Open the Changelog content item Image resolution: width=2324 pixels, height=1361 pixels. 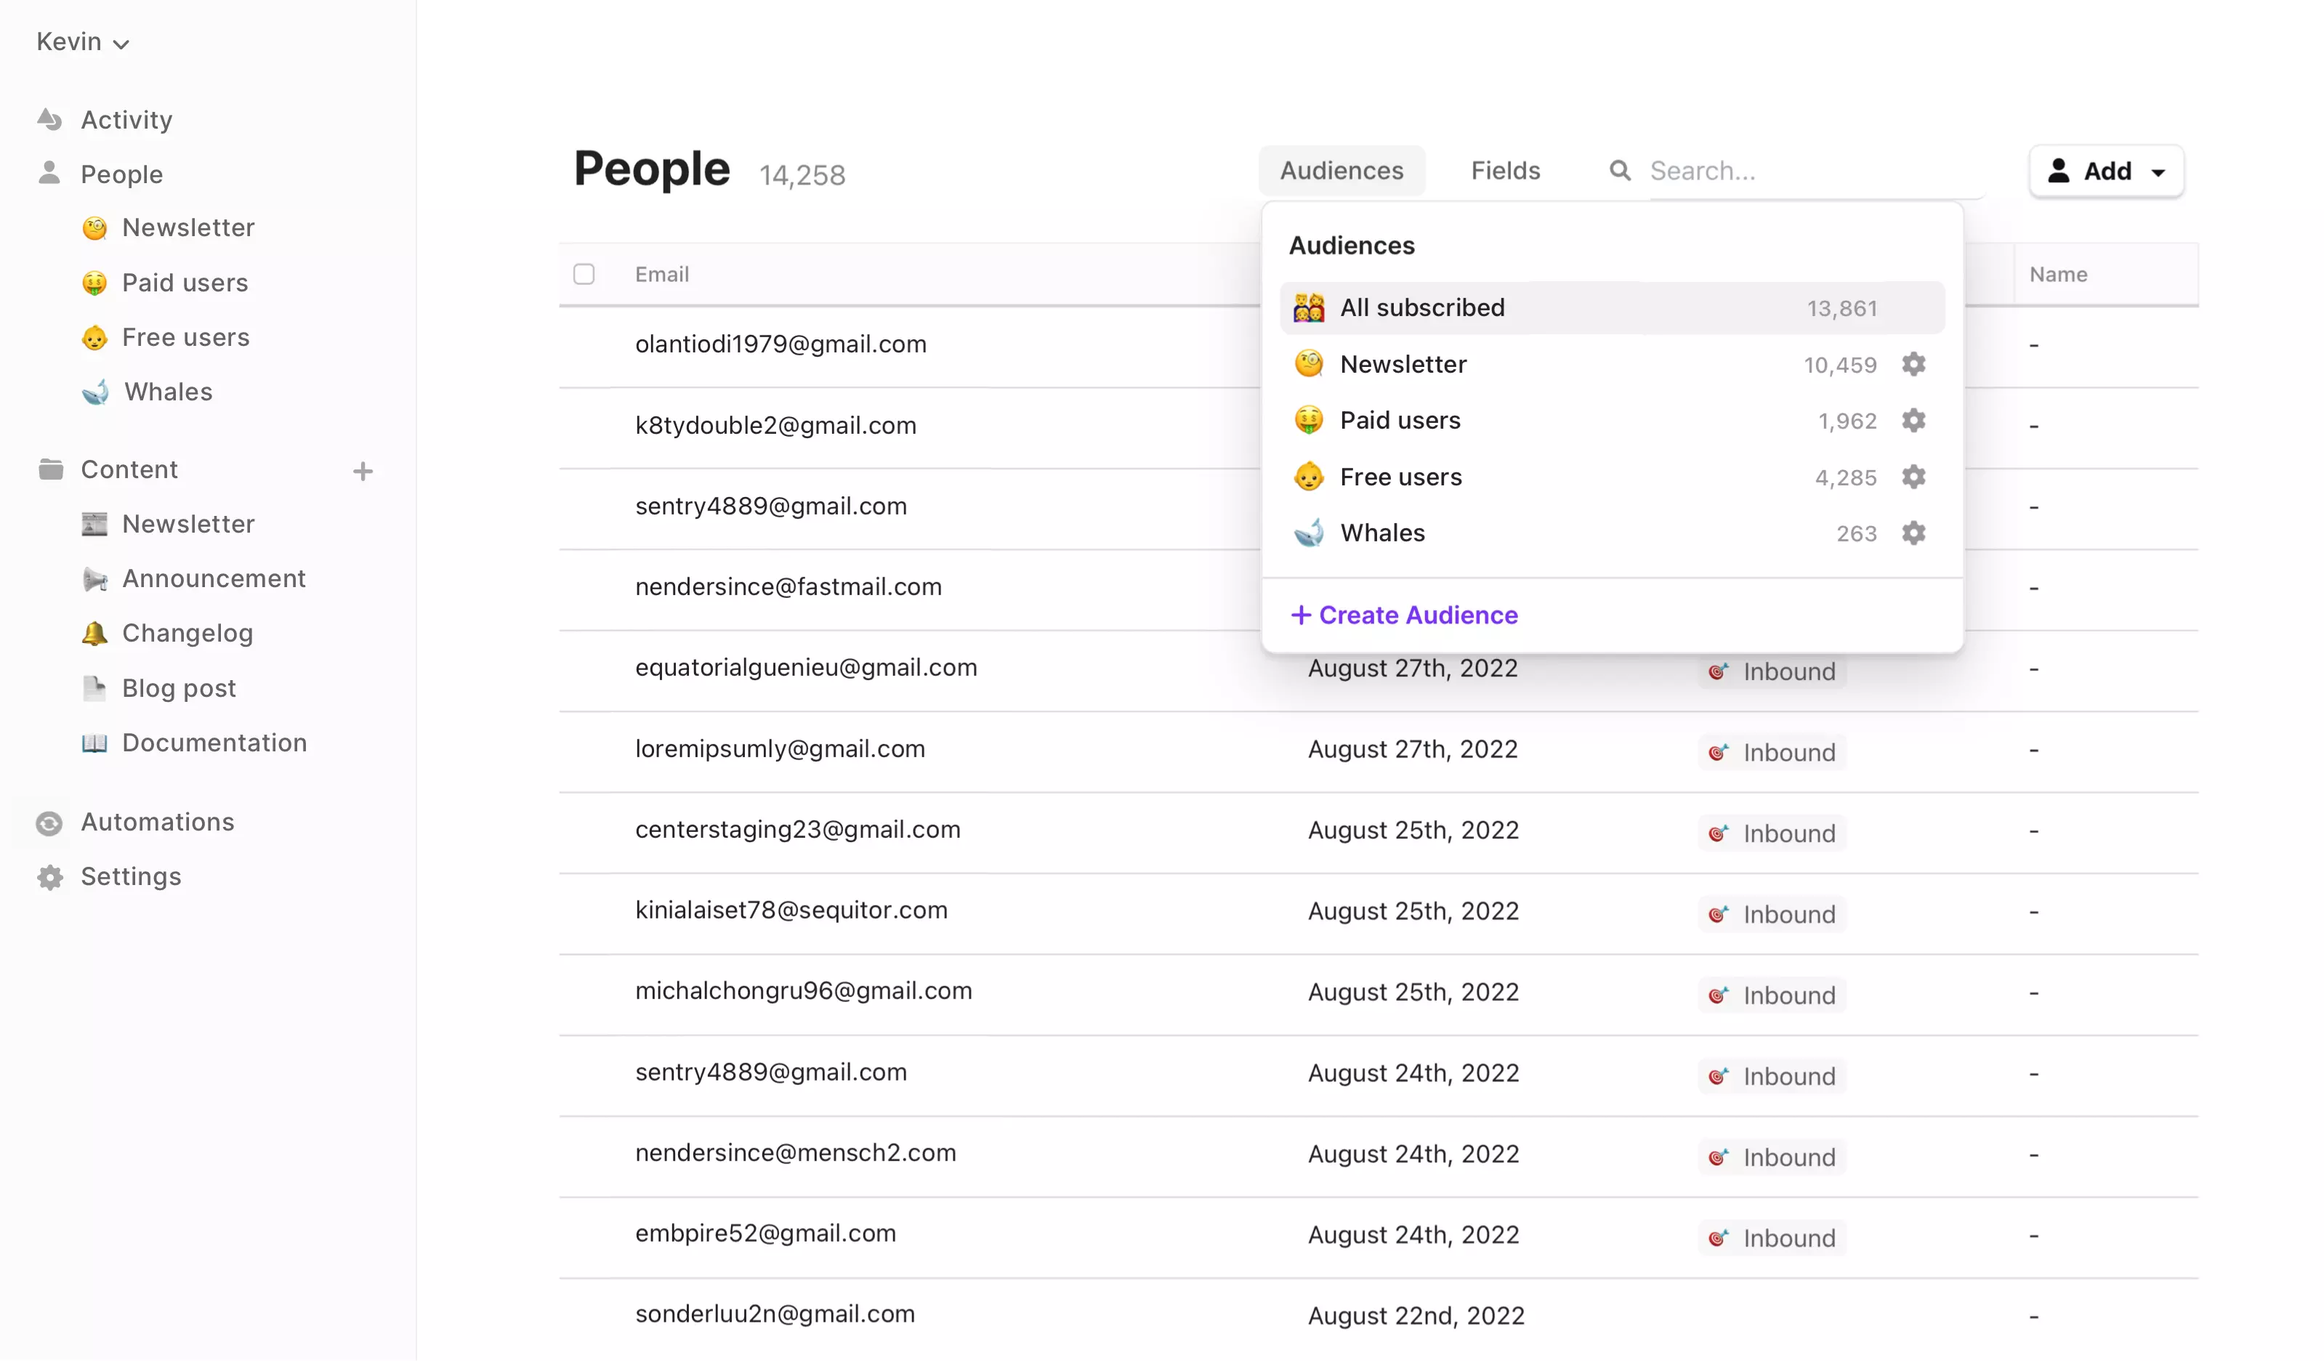tap(187, 634)
